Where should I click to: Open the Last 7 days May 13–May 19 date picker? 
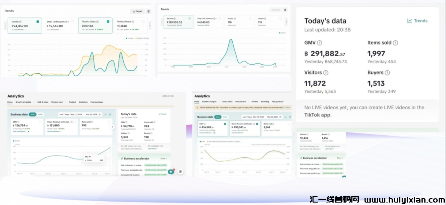point(80,115)
